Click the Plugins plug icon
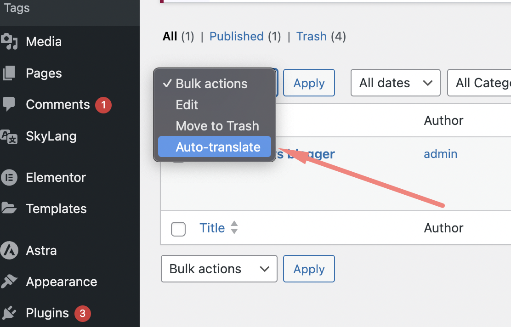Viewport: 511px width, 327px height. click(9, 313)
